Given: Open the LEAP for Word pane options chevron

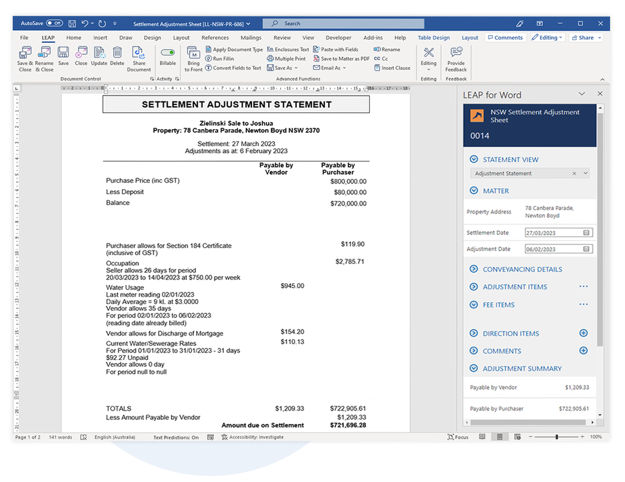Looking at the screenshot, I should click(x=581, y=94).
